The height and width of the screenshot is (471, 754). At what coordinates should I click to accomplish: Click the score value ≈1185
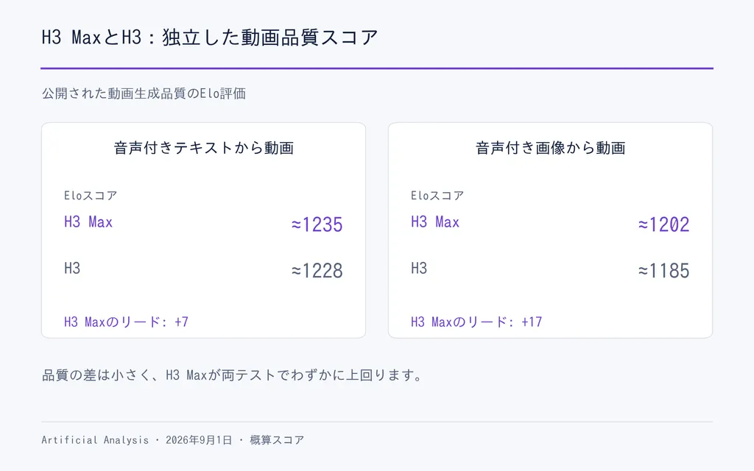(663, 271)
